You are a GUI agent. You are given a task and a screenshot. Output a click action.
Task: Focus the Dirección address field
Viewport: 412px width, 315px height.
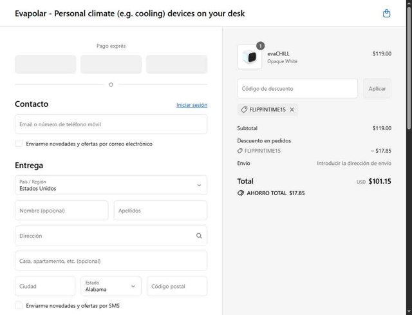[111, 236]
